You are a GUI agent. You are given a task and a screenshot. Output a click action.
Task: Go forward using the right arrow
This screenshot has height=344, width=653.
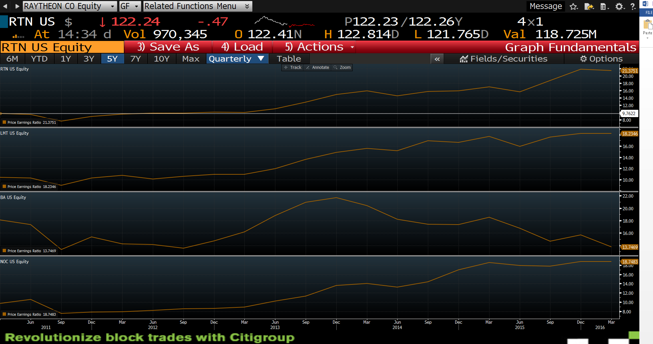point(17,6)
